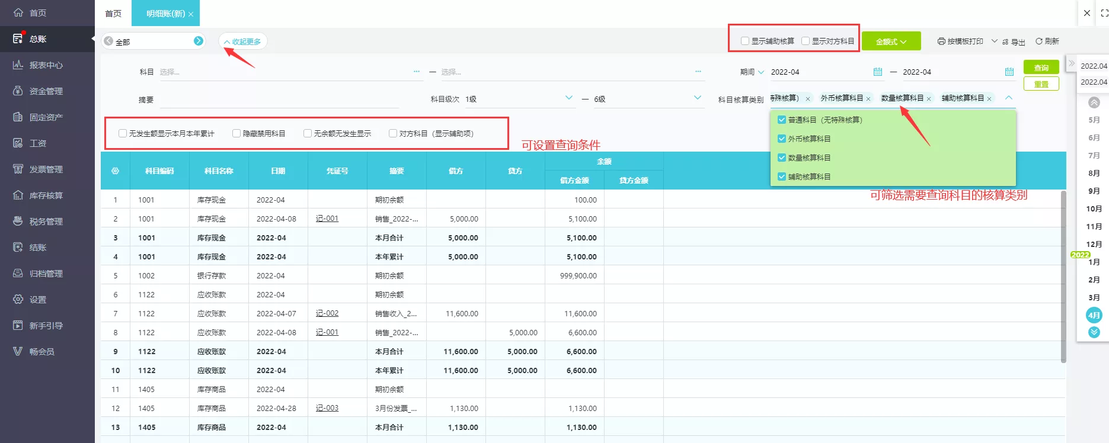Open the 归档管理 archive icon
The height and width of the screenshot is (443, 1109).
pos(18,273)
